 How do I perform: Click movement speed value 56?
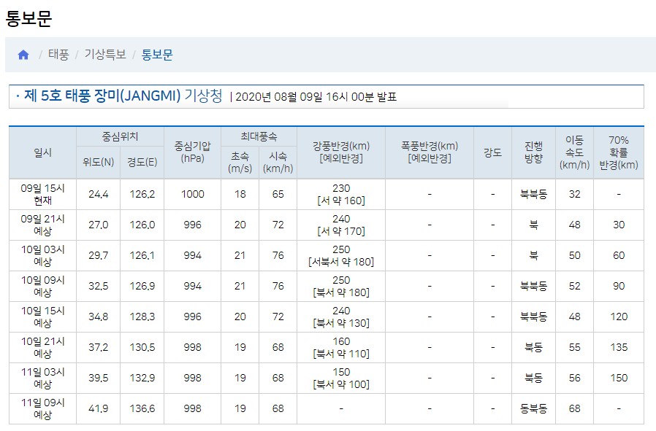[x=574, y=378]
